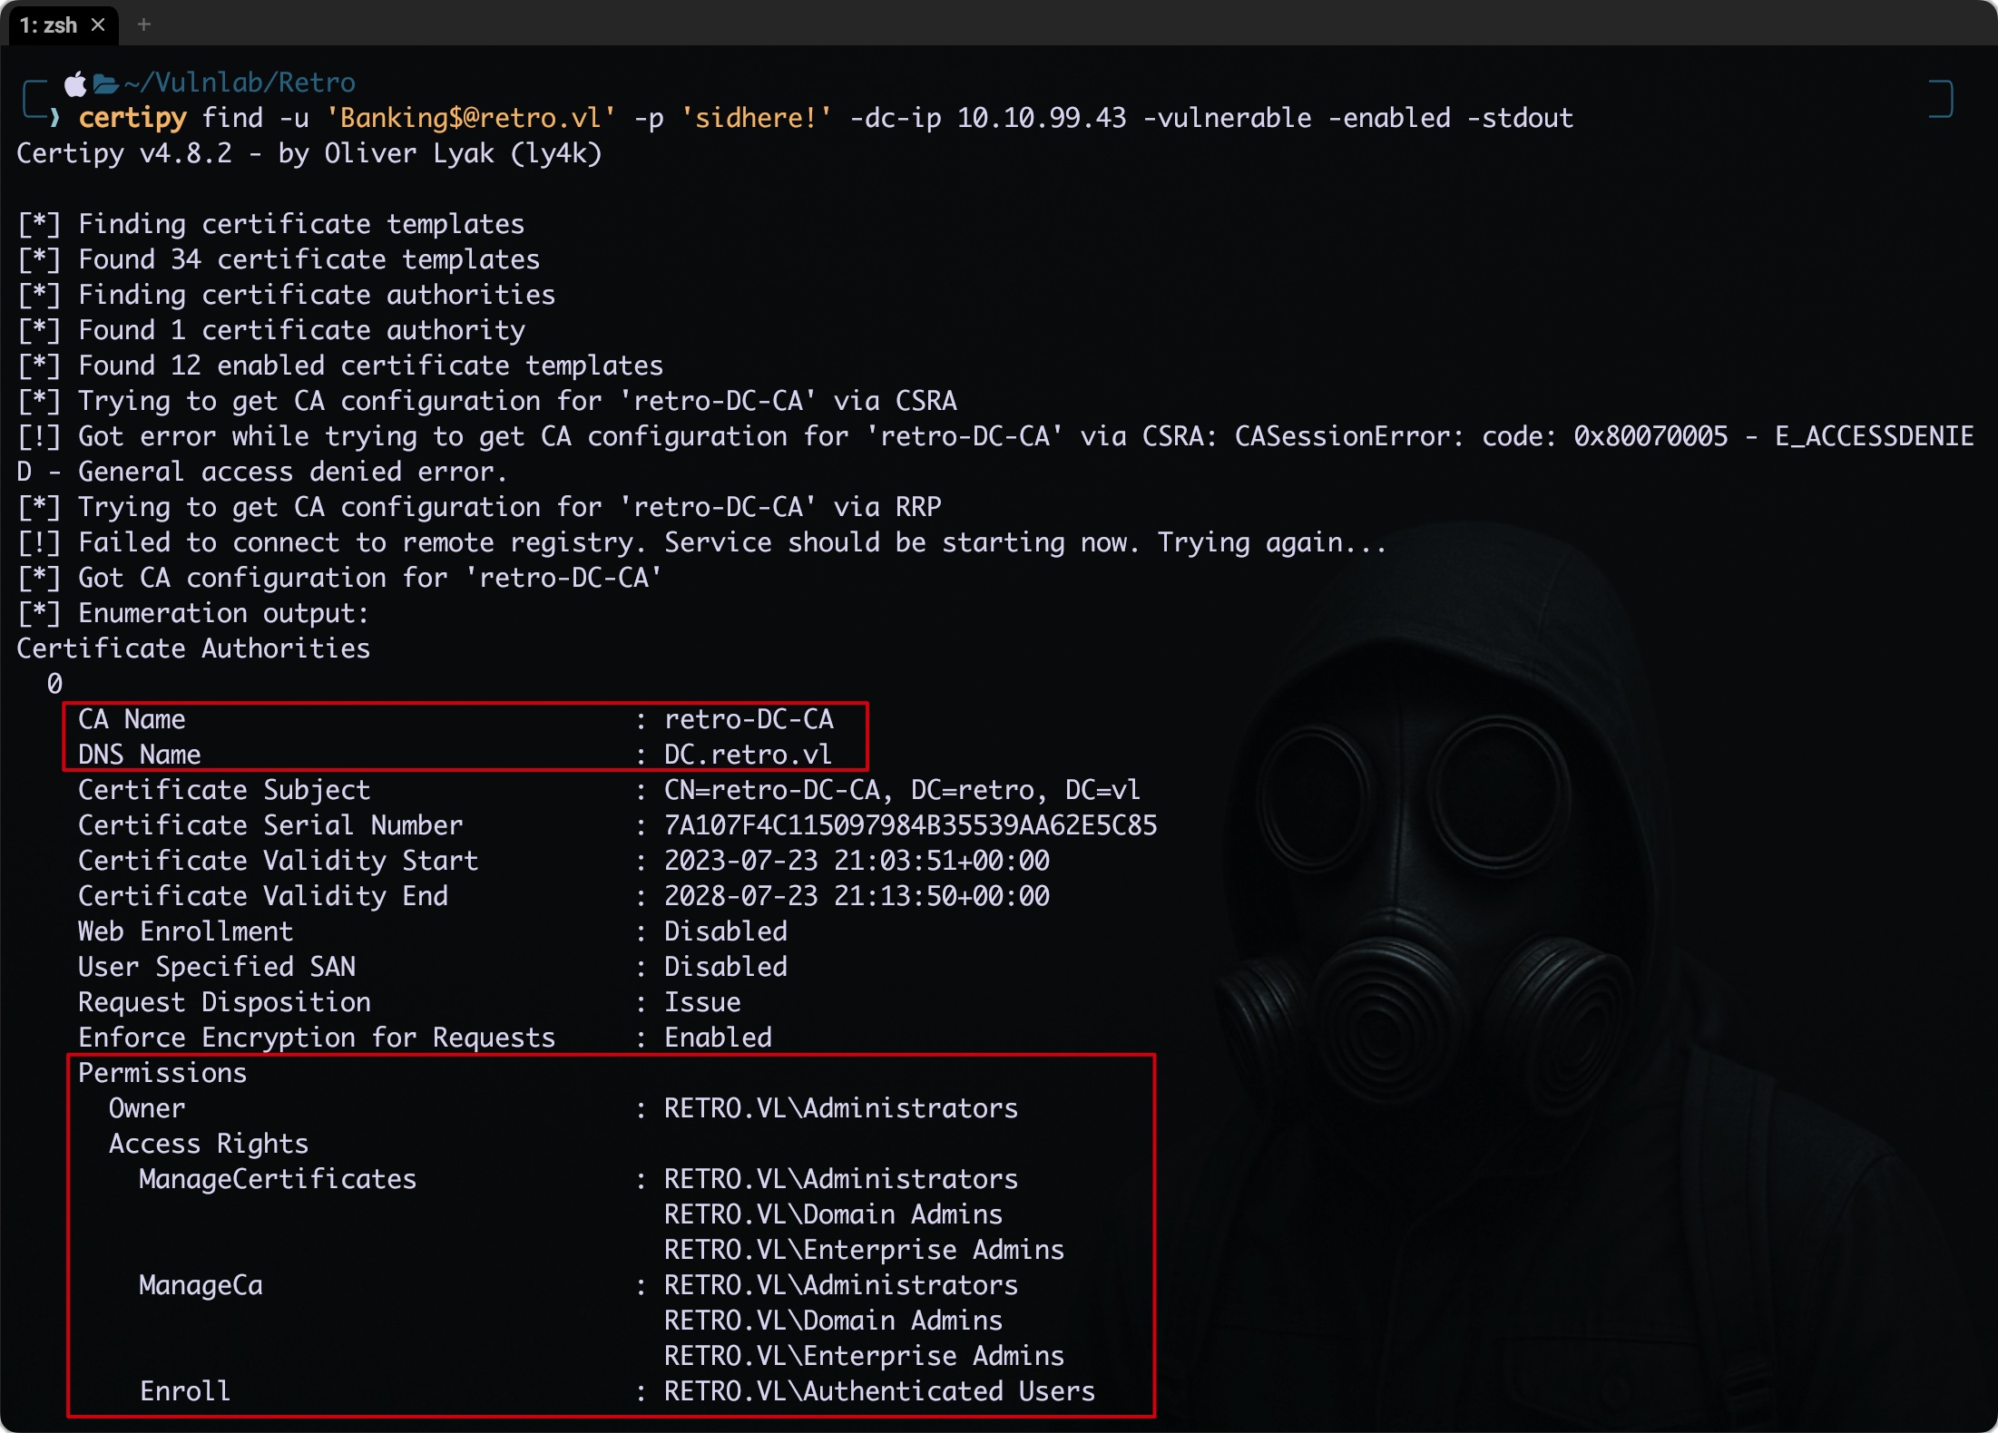The height and width of the screenshot is (1433, 1998).
Task: Click 'RETRO.VL\Authenticated Users' enroll value
Action: coord(879,1391)
